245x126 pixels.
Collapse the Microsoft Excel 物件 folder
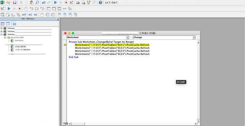[x=5, y=37]
